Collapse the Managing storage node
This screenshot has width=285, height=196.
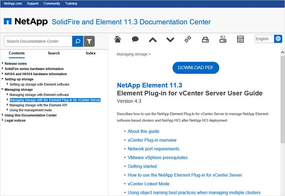click(3, 89)
